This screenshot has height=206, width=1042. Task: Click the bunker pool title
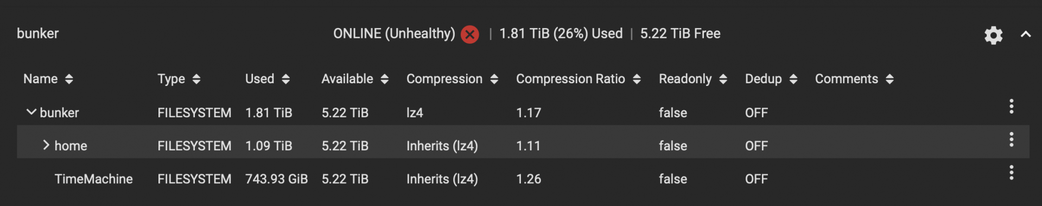tap(37, 34)
